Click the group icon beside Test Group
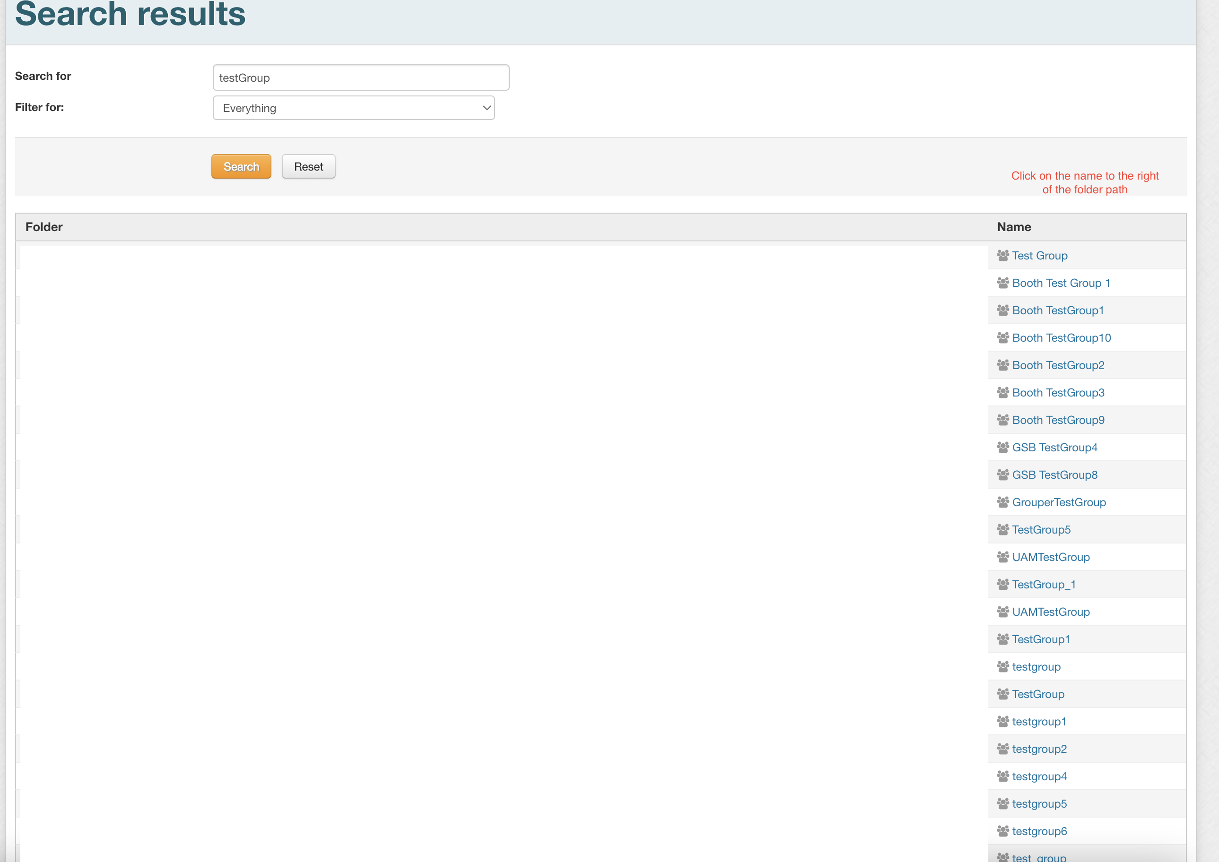Viewport: 1219px width, 862px height. 1002,255
